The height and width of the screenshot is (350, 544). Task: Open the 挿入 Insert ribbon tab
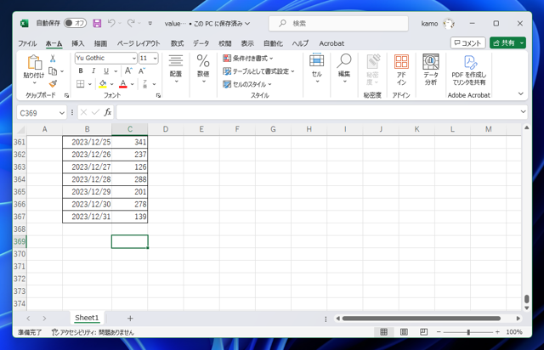(77, 43)
